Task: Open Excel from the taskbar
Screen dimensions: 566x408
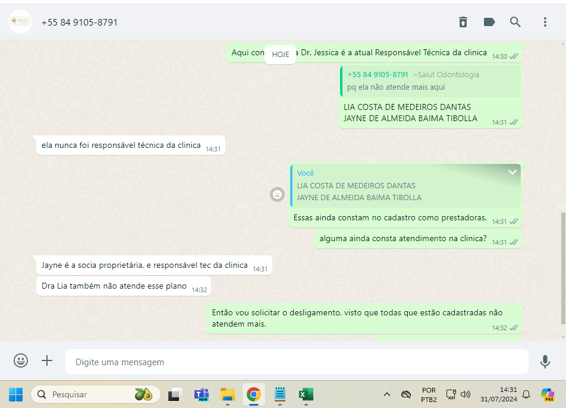Action: 306,395
